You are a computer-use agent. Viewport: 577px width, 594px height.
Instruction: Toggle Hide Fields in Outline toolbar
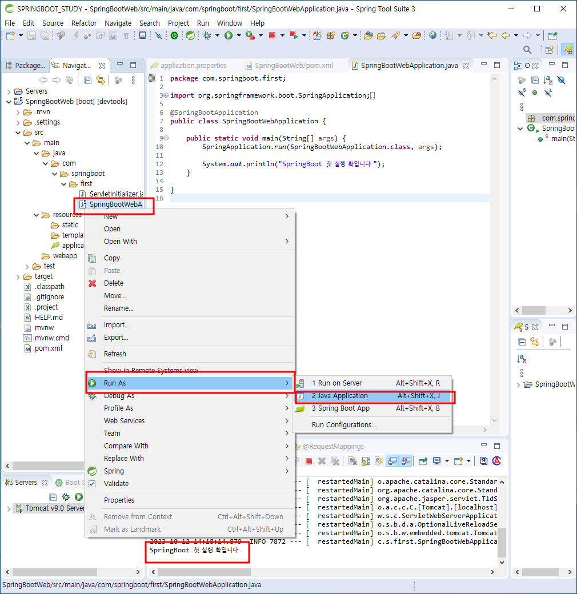561,81
